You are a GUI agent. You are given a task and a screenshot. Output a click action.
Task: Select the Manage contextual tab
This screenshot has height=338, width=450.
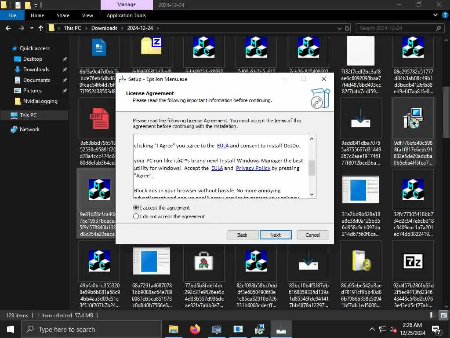(127, 4)
